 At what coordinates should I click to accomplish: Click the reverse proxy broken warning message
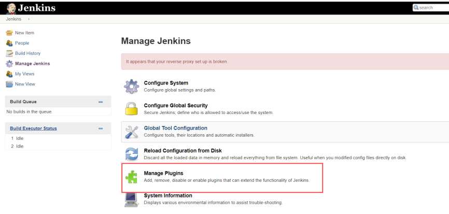pyautogui.click(x=177, y=62)
